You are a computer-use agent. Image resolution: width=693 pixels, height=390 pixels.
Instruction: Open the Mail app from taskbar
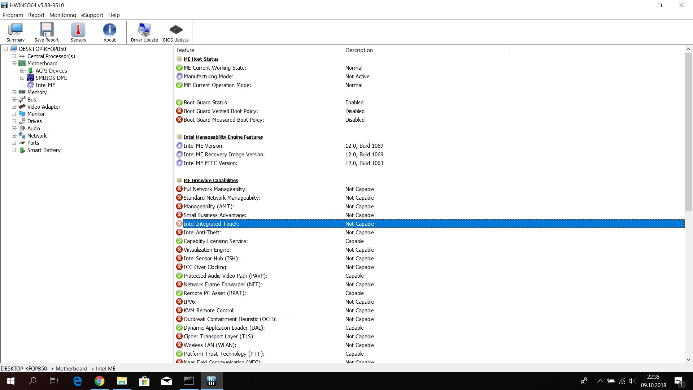[167, 381]
